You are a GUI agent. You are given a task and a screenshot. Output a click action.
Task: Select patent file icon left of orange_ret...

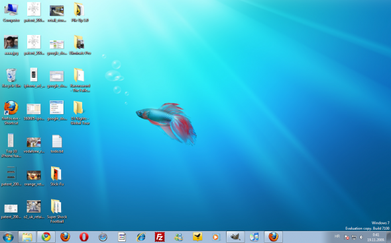point(11,176)
